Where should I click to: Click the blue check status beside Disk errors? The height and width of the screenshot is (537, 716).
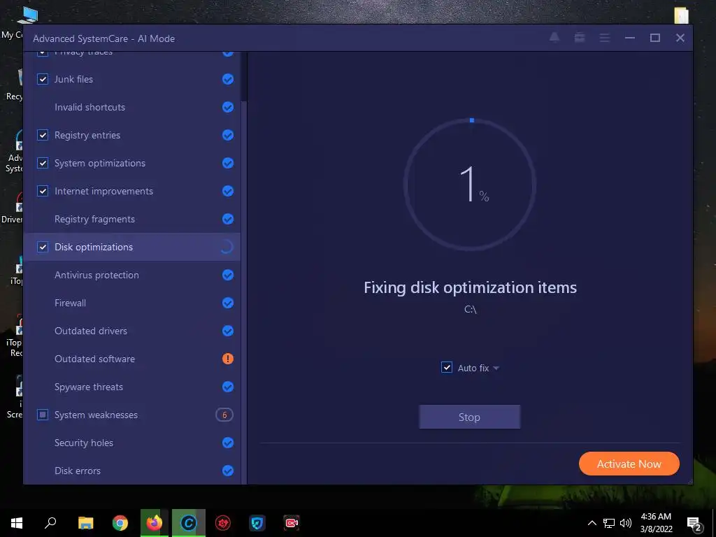[x=228, y=471]
